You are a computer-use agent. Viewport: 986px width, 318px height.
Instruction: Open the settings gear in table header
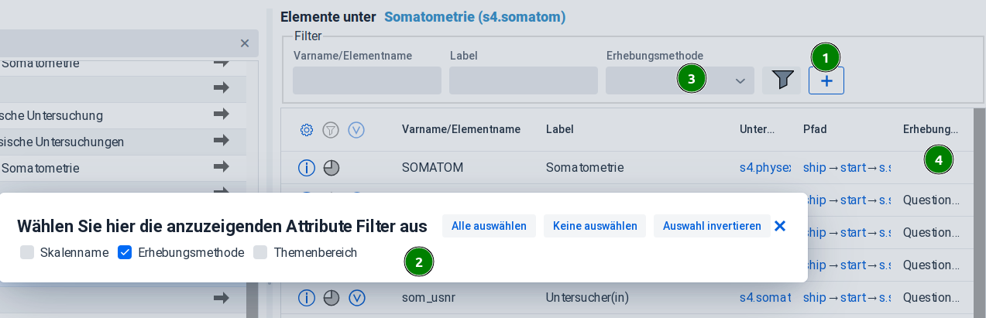[x=307, y=130]
